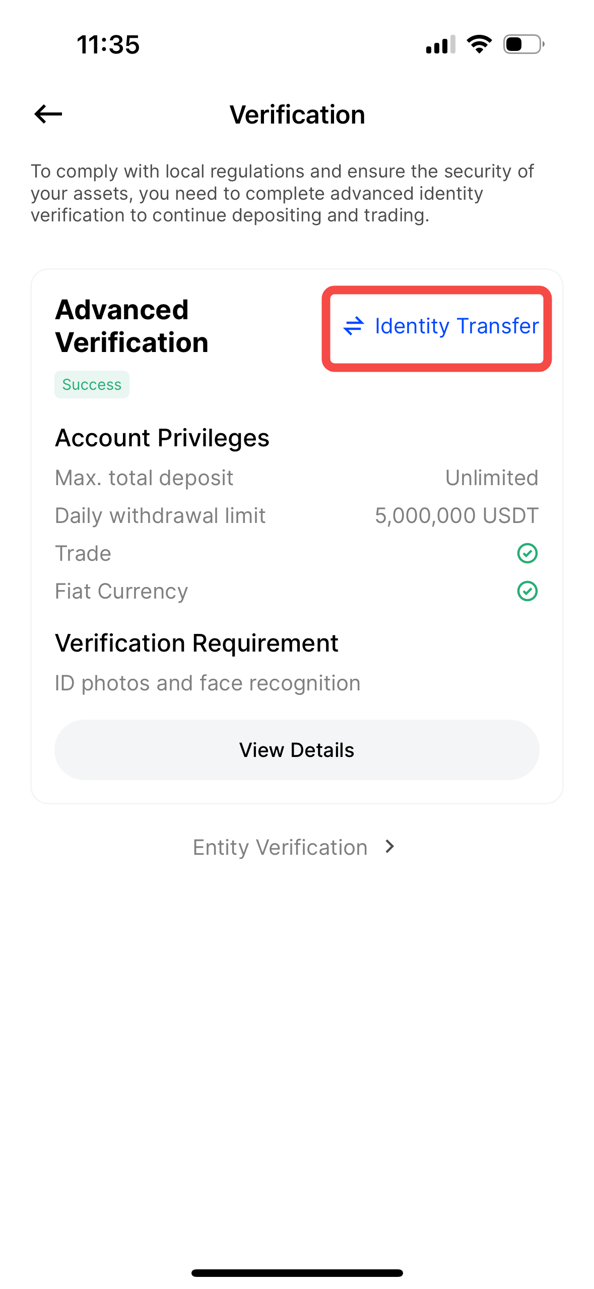The image size is (594, 1289).
Task: Tap the Success status badge
Action: (x=92, y=384)
